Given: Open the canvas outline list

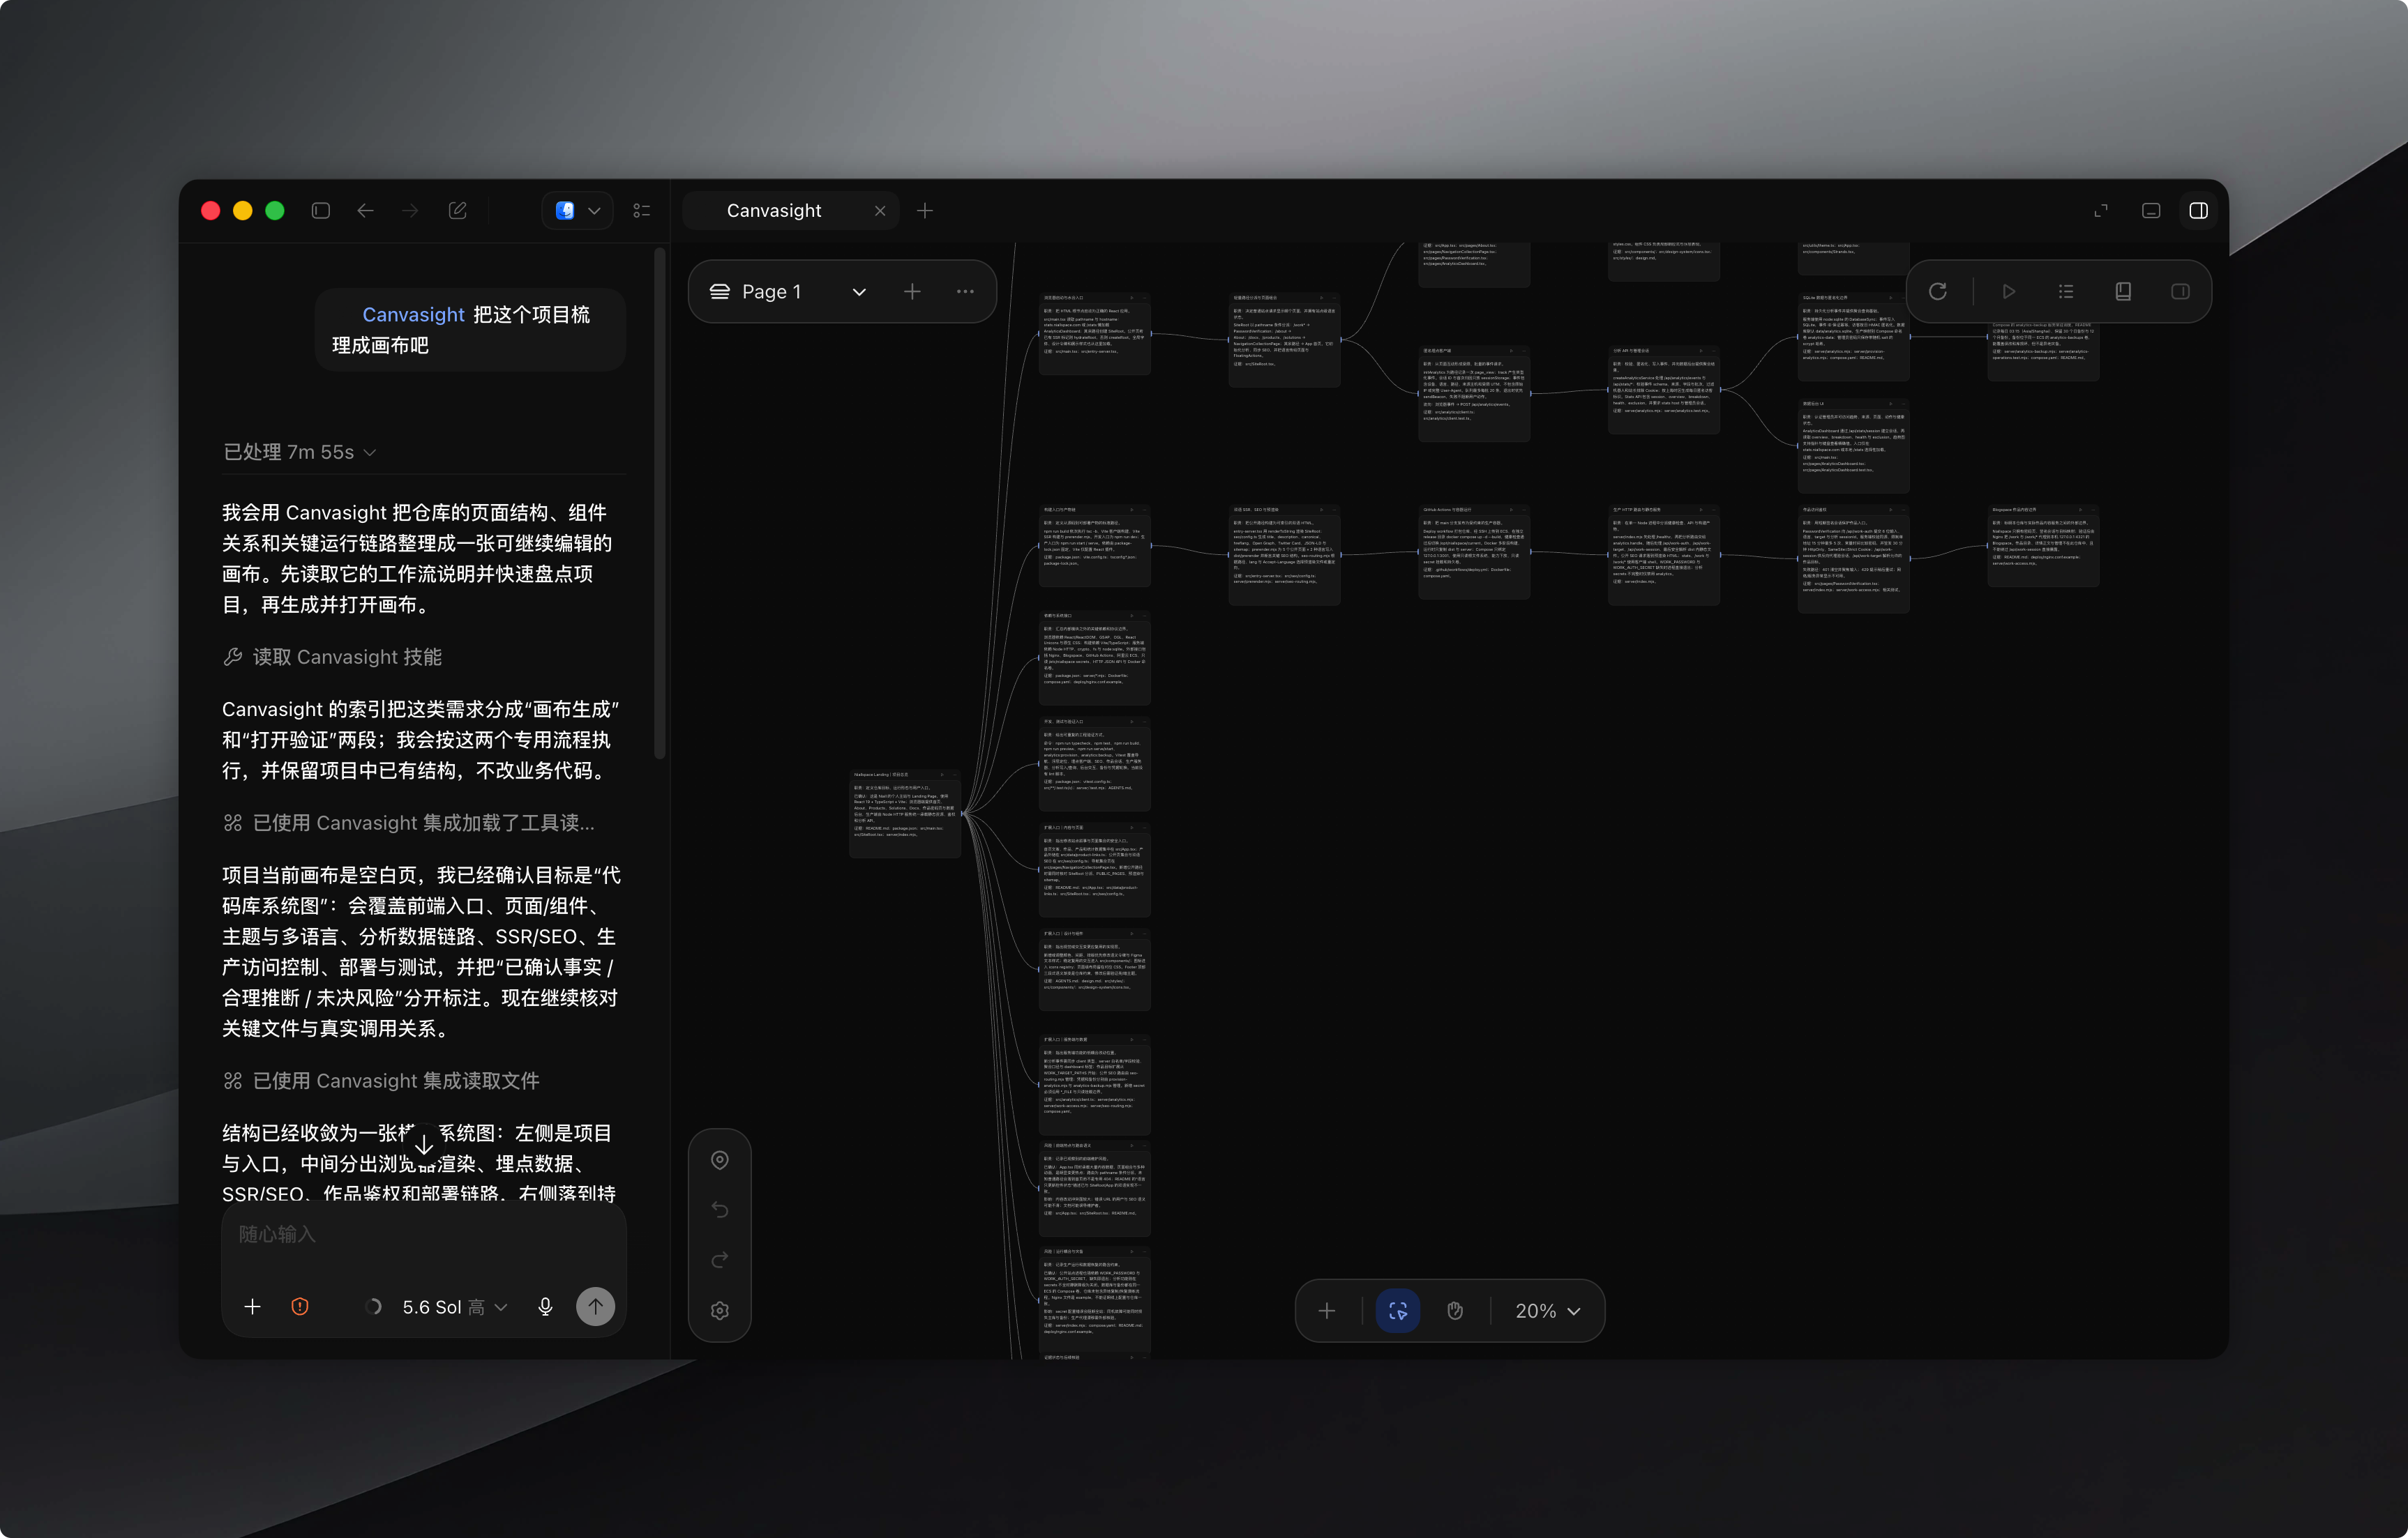Looking at the screenshot, I should 2066,292.
